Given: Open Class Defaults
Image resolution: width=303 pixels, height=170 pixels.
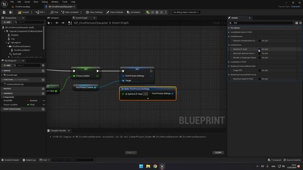Looking at the screenshot, I should point(115,12).
